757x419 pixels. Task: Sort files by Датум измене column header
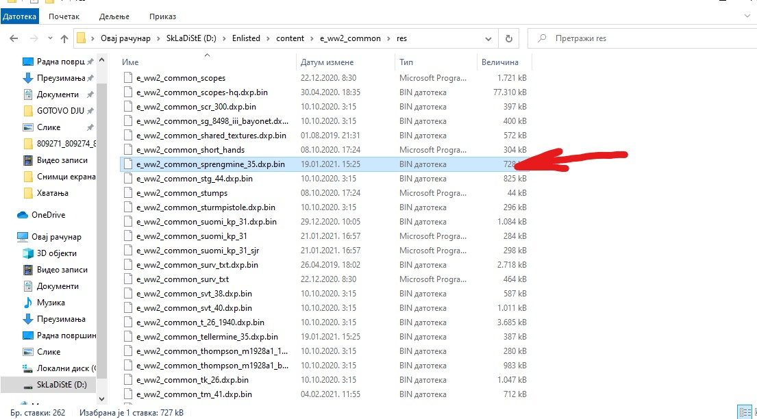pos(327,62)
